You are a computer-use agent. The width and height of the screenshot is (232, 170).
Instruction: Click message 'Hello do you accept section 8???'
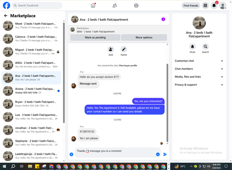[x=99, y=77]
